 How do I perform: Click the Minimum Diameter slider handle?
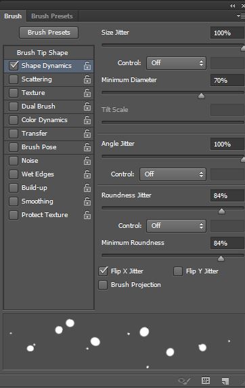point(201,96)
